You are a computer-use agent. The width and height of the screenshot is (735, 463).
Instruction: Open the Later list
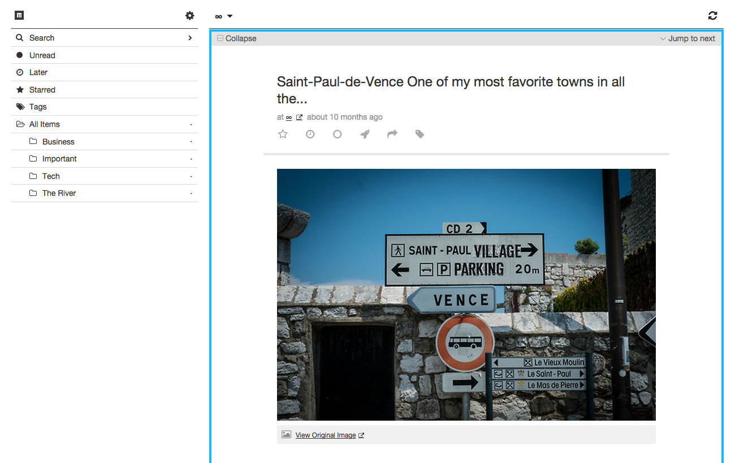click(x=105, y=72)
